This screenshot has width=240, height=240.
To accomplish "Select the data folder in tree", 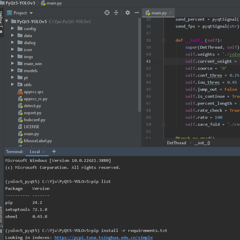I will pos(28,36).
